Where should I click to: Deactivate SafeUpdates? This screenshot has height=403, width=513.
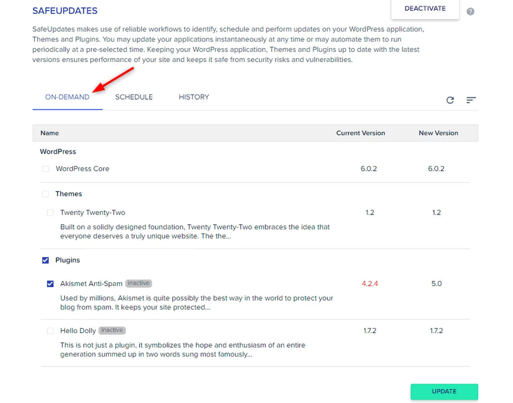[x=425, y=9]
